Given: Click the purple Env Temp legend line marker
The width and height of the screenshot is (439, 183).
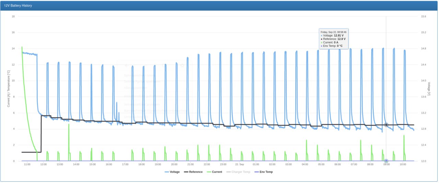Looking at the screenshot, I should pyautogui.click(x=256, y=172).
